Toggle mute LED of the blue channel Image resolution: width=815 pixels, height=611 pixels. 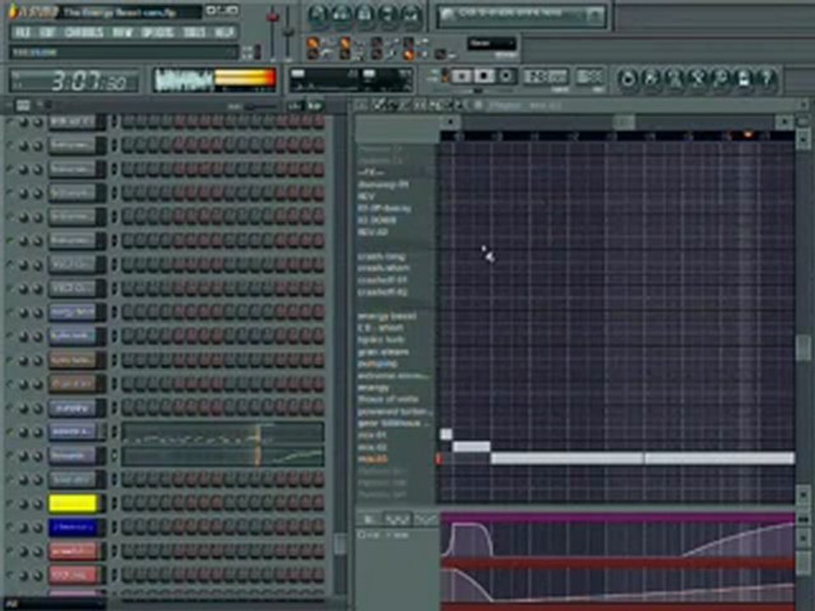(10, 527)
